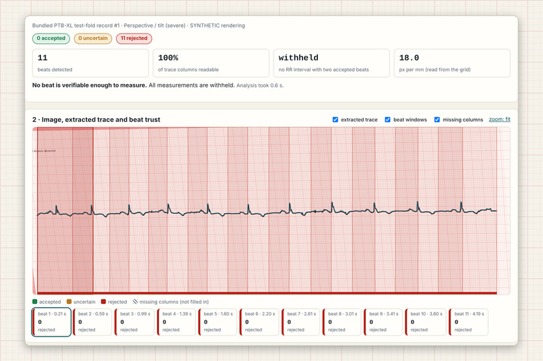Choose the beat 6 · 2.20 s card
The width and height of the screenshot is (543, 361).
click(x=259, y=322)
